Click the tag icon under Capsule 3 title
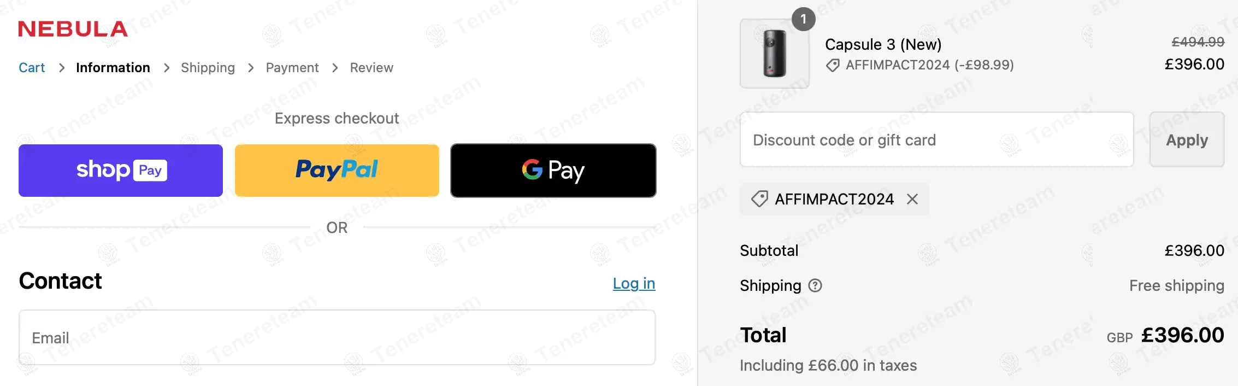The image size is (1238, 386). tap(833, 66)
